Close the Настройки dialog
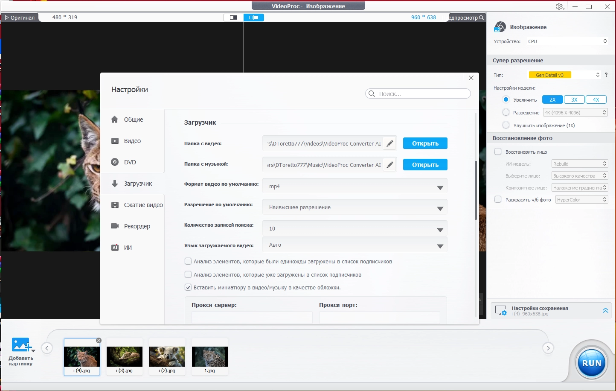Screen dimensions: 616x391 click(471, 78)
